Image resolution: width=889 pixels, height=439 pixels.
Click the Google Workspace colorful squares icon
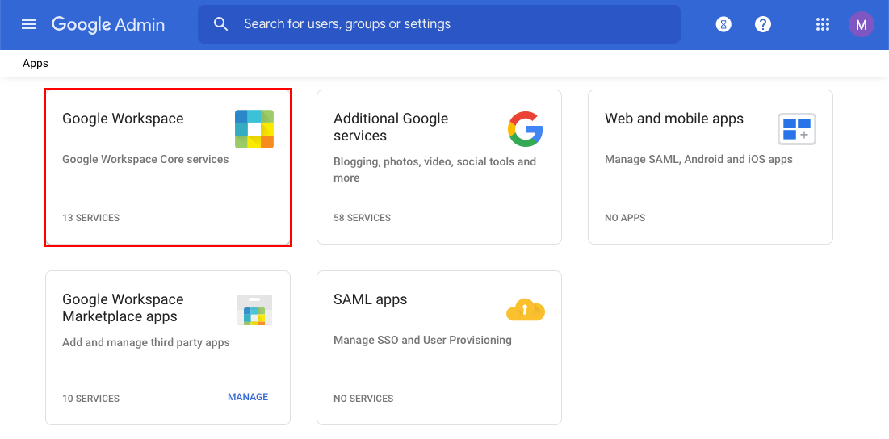[x=254, y=129]
